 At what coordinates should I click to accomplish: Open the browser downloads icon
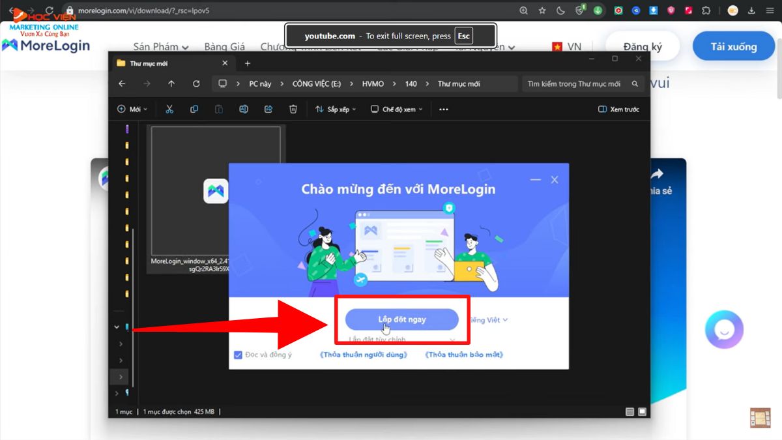coord(751,10)
